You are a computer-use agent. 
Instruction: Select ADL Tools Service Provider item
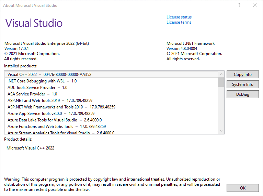tap(37, 88)
